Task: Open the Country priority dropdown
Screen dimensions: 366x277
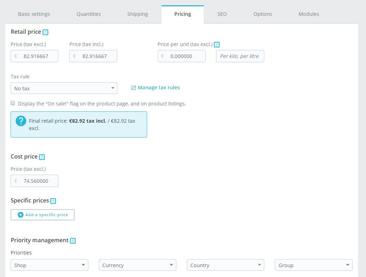Action: click(x=226, y=265)
